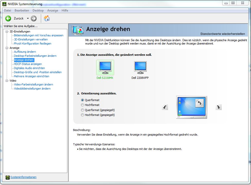This screenshot has width=251, height=185.
Task: Click the grey forward arrow icon
Action: pos(34,18)
